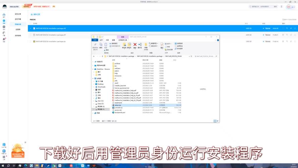Click the Copy icon in Explorer ribbon

coord(101,45)
